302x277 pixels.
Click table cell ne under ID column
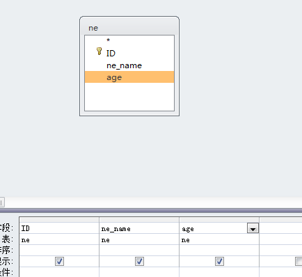point(59,239)
